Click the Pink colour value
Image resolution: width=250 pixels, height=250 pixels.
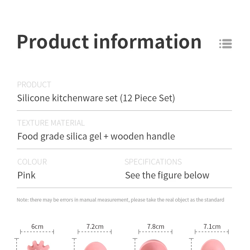point(27,175)
